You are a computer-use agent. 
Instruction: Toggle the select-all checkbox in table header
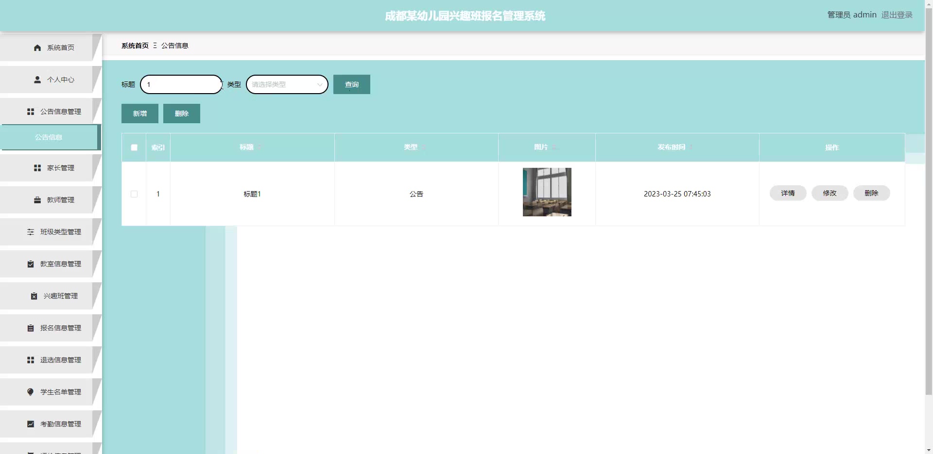pos(134,147)
